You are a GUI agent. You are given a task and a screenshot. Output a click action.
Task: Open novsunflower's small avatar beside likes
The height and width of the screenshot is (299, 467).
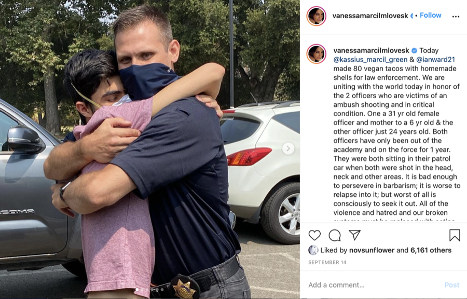(x=313, y=250)
